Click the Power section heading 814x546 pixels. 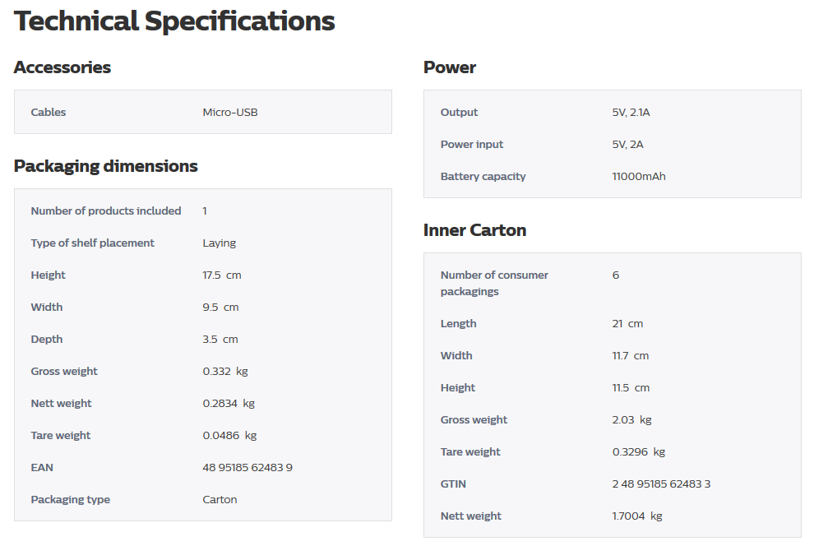tap(450, 67)
